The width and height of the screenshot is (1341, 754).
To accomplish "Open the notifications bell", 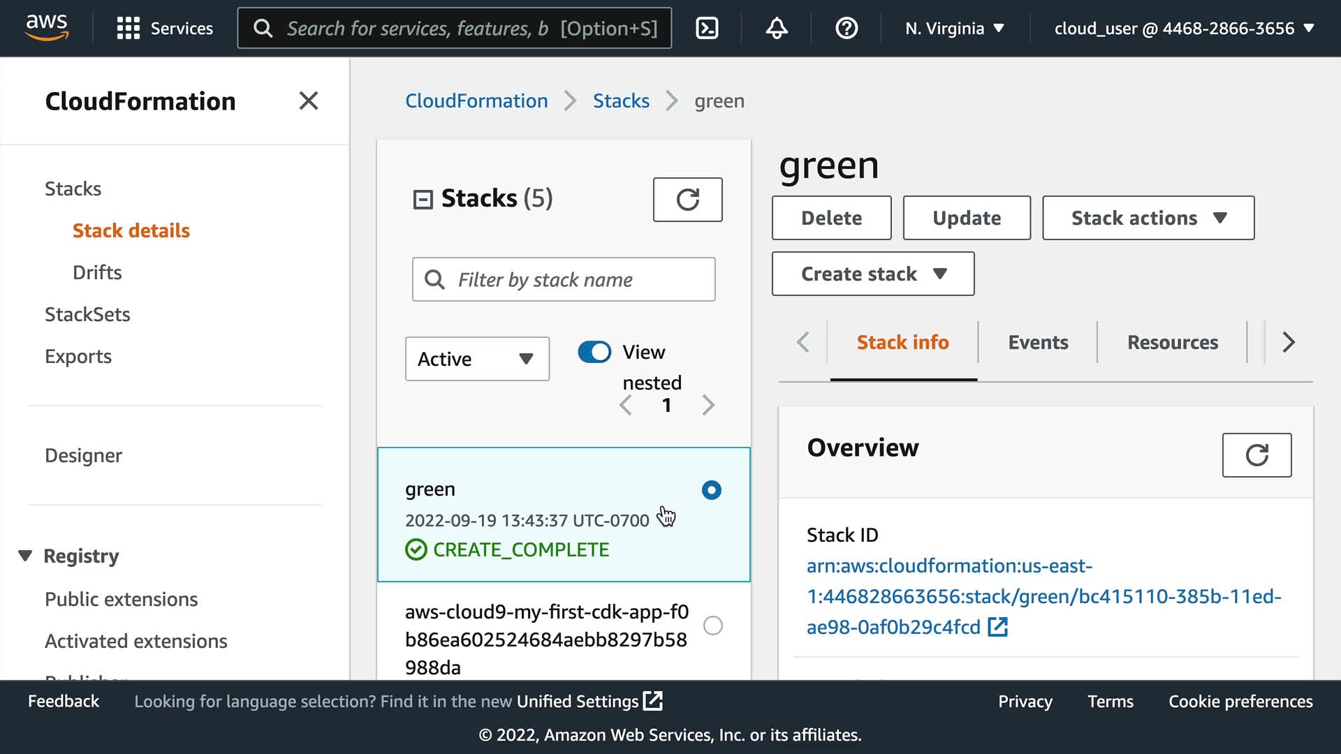I will pos(777,28).
